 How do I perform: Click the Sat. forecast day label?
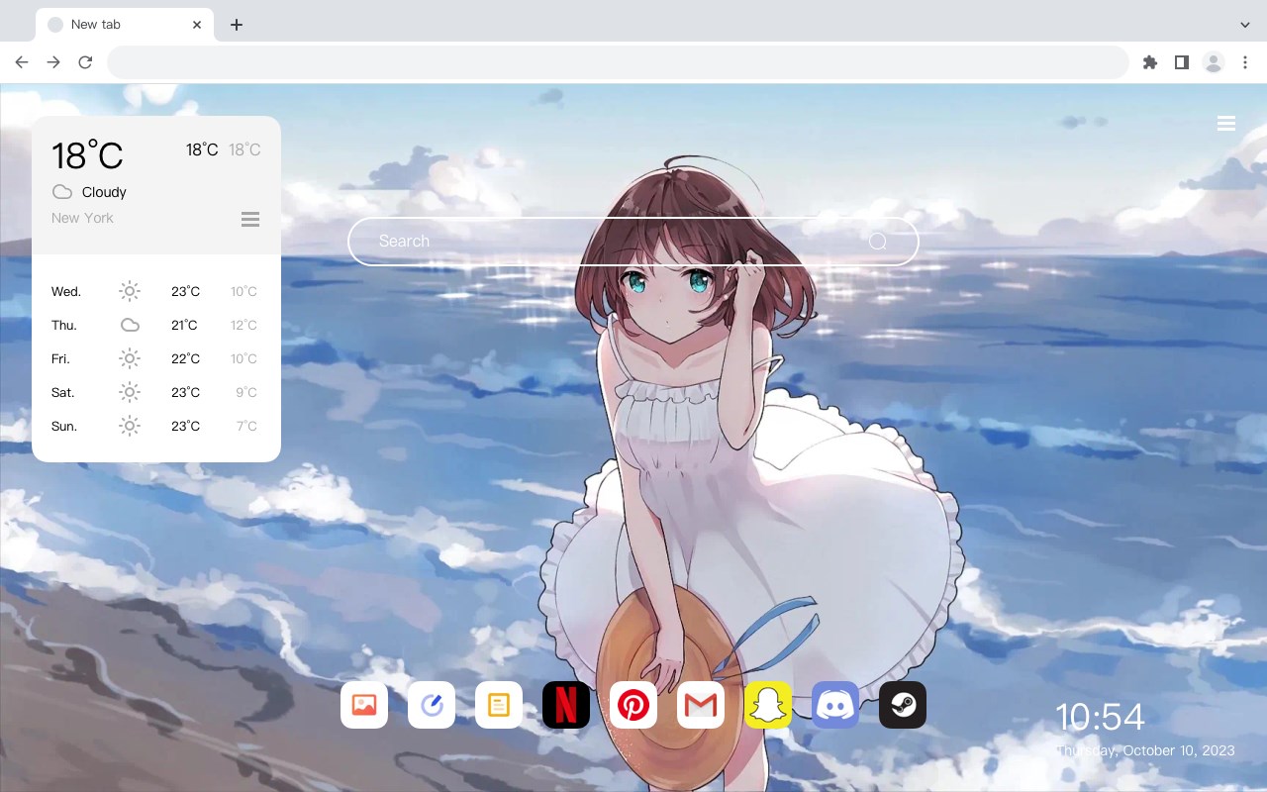63,392
